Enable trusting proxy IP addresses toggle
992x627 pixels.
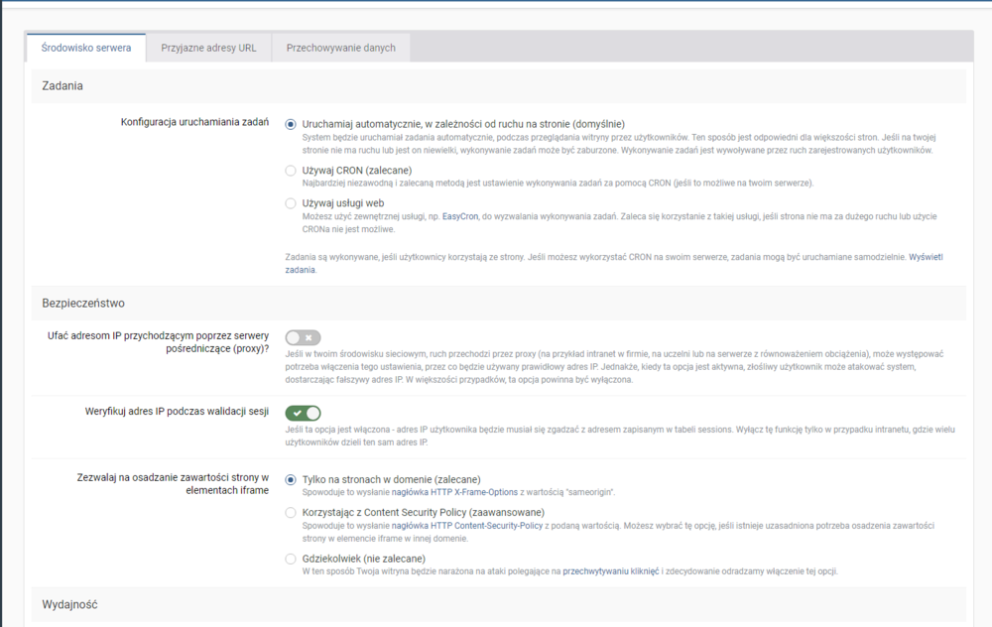click(303, 337)
